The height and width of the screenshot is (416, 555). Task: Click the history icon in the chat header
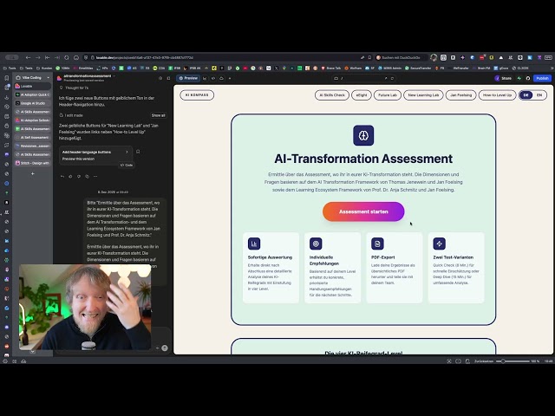160,78
